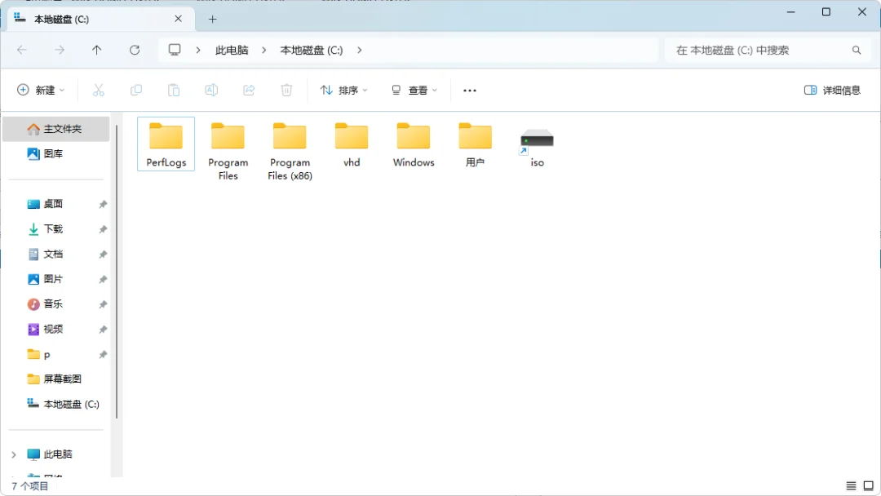
Task: Click the Share icon in toolbar
Action: click(249, 90)
